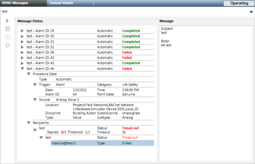The image size is (255, 164).
Task: Click the Operating button
Action: pos(239,3)
